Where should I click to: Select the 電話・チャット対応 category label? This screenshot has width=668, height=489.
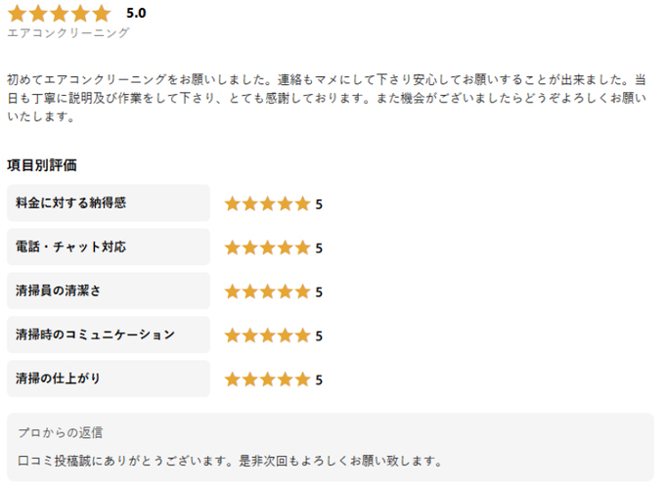tap(70, 246)
